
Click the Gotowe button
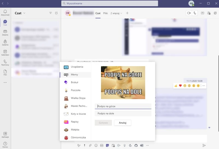point(103,123)
